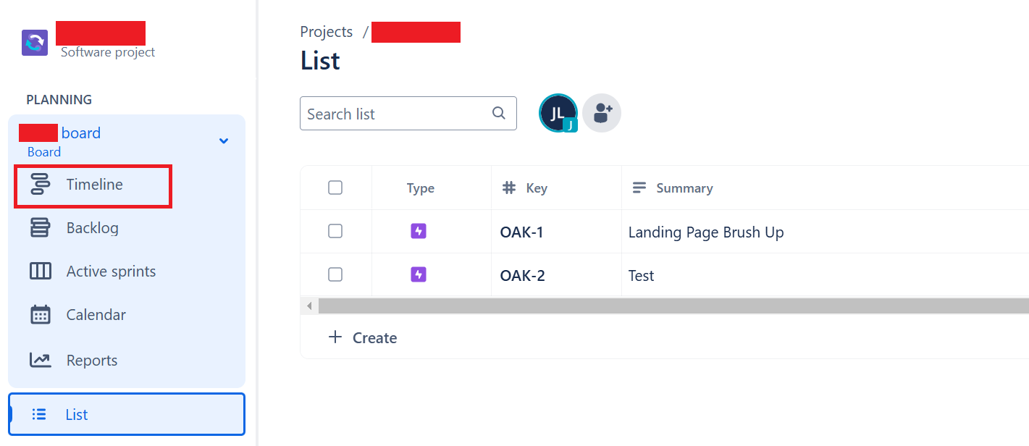Check the box for OAK-2 row
1029x446 pixels.
coord(335,274)
